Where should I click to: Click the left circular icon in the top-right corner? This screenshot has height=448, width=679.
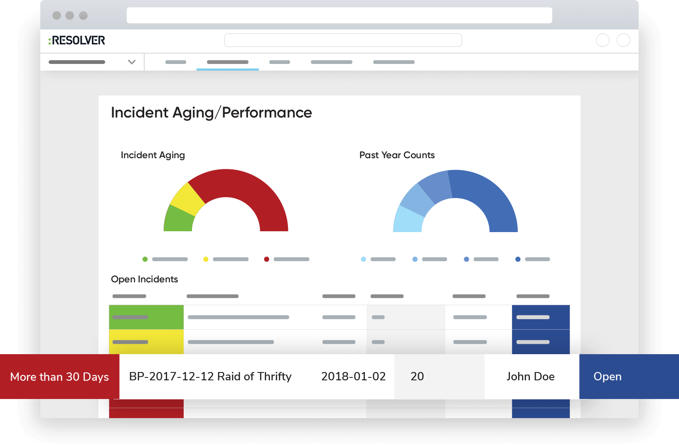[603, 40]
